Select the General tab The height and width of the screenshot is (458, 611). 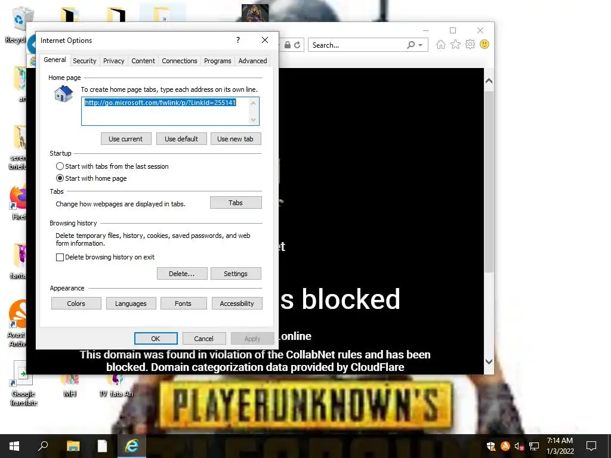[x=54, y=60]
